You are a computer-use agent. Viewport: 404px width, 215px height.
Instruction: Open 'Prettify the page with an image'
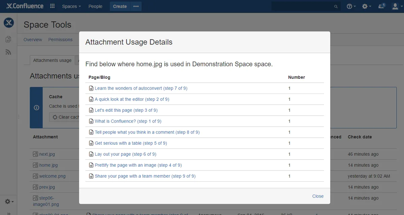138,165
